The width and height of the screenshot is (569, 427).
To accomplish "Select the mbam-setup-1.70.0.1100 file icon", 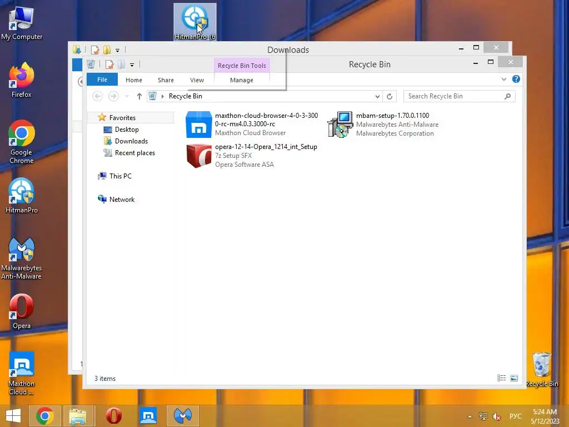I will 340,125.
